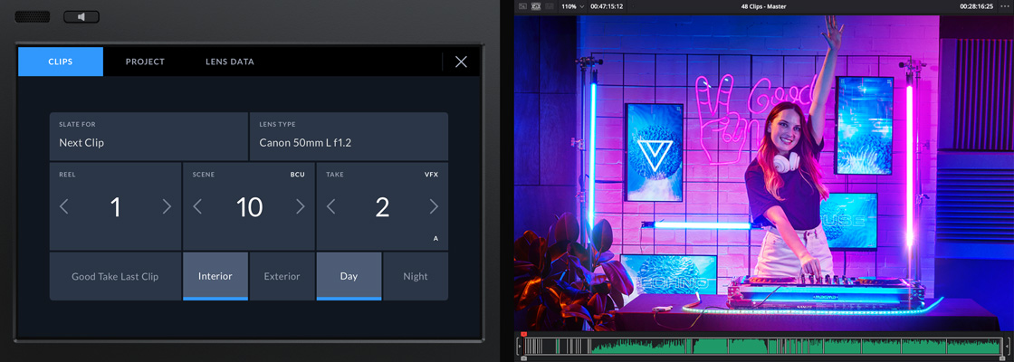Switch the time setting to Night
The height and width of the screenshot is (362, 1014).
[x=415, y=276]
